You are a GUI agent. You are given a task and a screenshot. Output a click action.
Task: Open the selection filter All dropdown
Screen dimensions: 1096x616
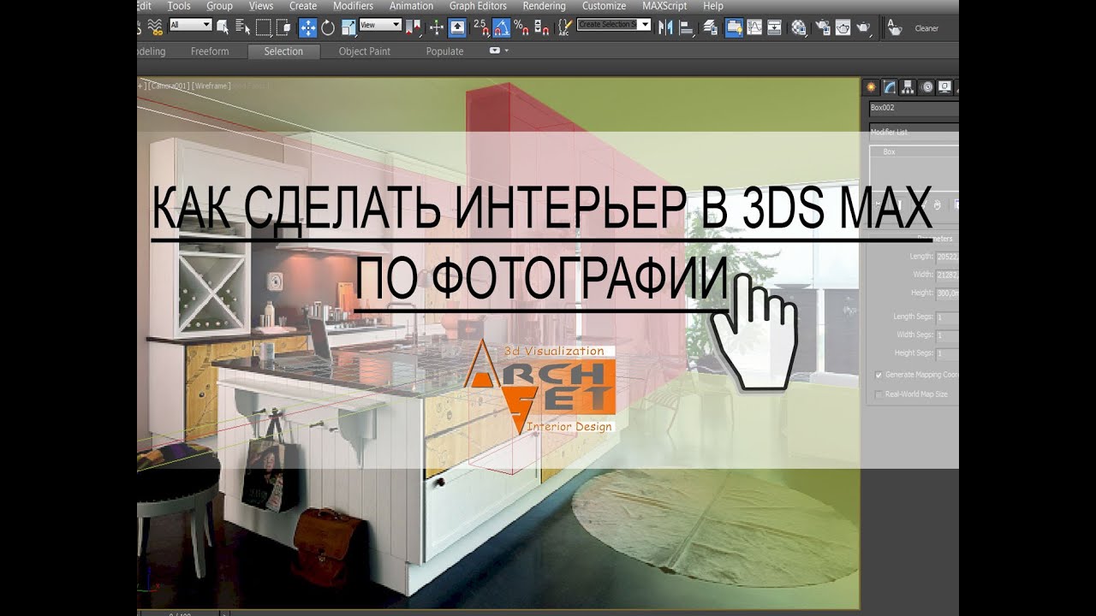pyautogui.click(x=190, y=25)
